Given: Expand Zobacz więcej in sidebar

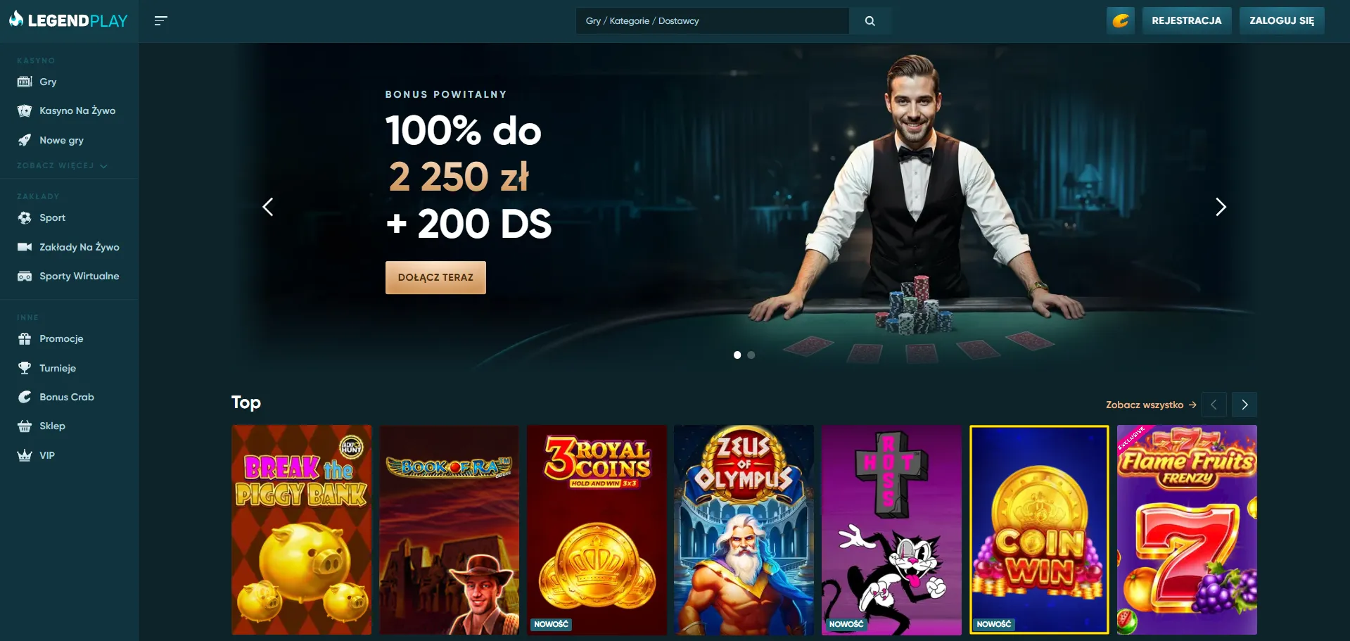Looking at the screenshot, I should click(62, 166).
